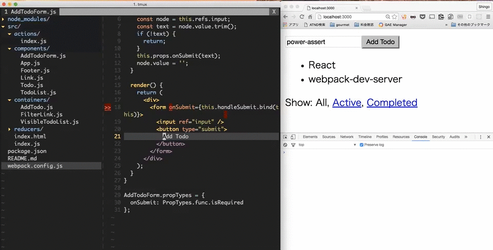Click the Shingo profile button

pos(484,7)
